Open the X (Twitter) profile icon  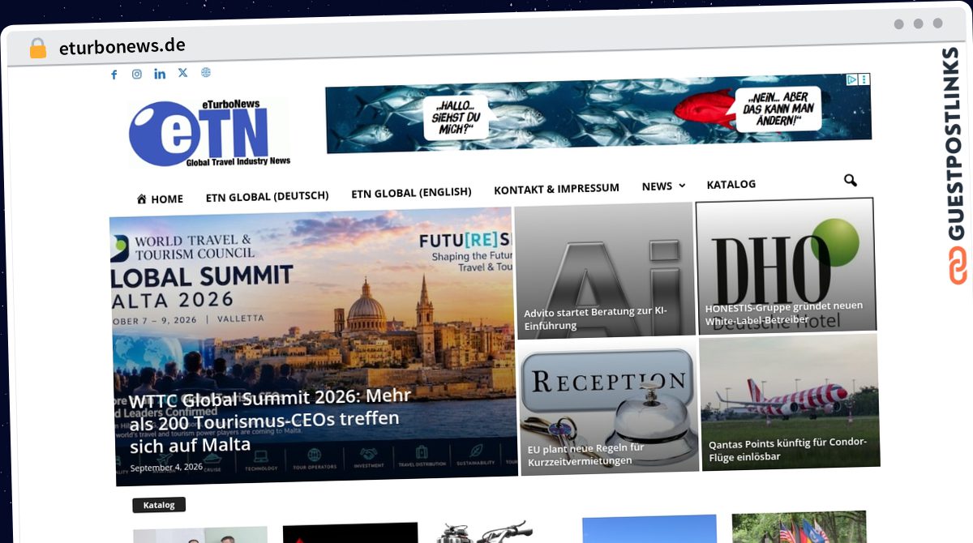pyautogui.click(x=182, y=72)
